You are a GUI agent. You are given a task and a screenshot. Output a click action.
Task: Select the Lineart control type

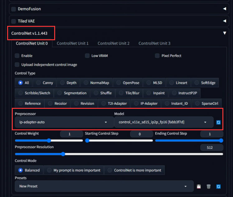pyautogui.click(x=178, y=83)
